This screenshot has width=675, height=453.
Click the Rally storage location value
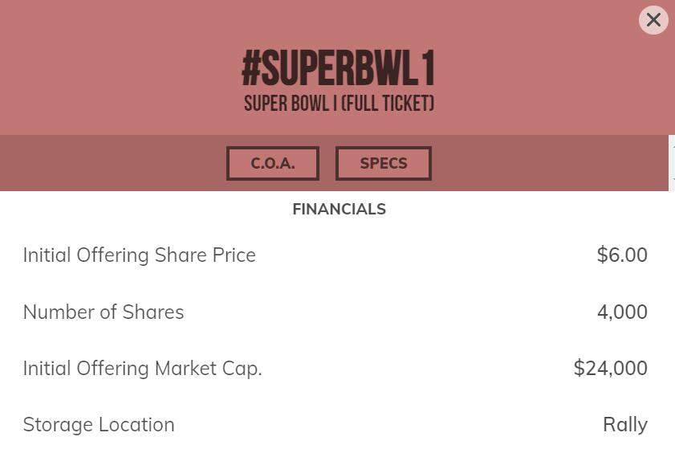point(625,425)
